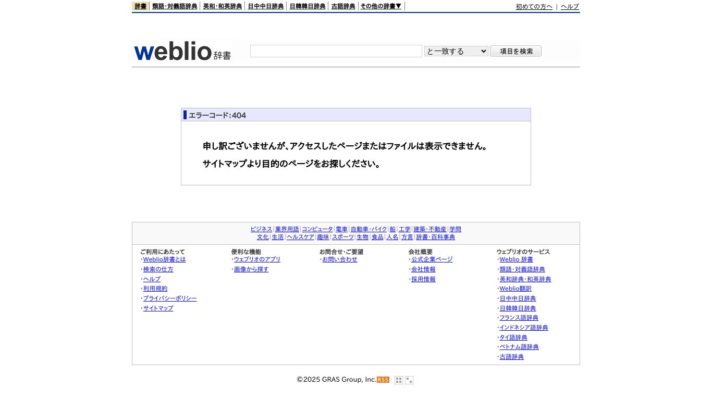Open ウェブリオのアプリ link
The image size is (712, 400).
click(257, 259)
